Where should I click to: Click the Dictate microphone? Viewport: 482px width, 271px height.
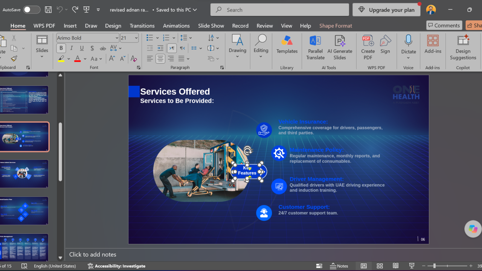pyautogui.click(x=409, y=40)
